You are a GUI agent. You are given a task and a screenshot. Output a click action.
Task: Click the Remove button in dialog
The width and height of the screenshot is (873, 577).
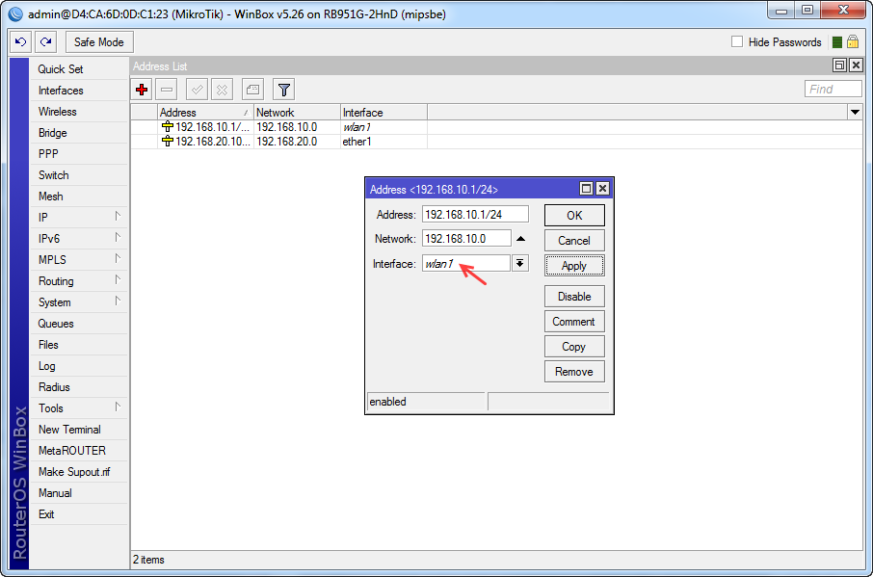(x=574, y=371)
